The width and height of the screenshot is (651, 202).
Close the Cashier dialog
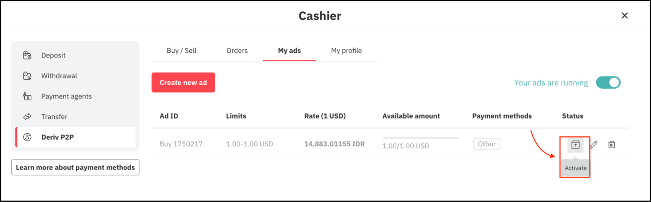[625, 16]
